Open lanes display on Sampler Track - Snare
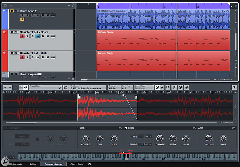 (x=53, y=36)
